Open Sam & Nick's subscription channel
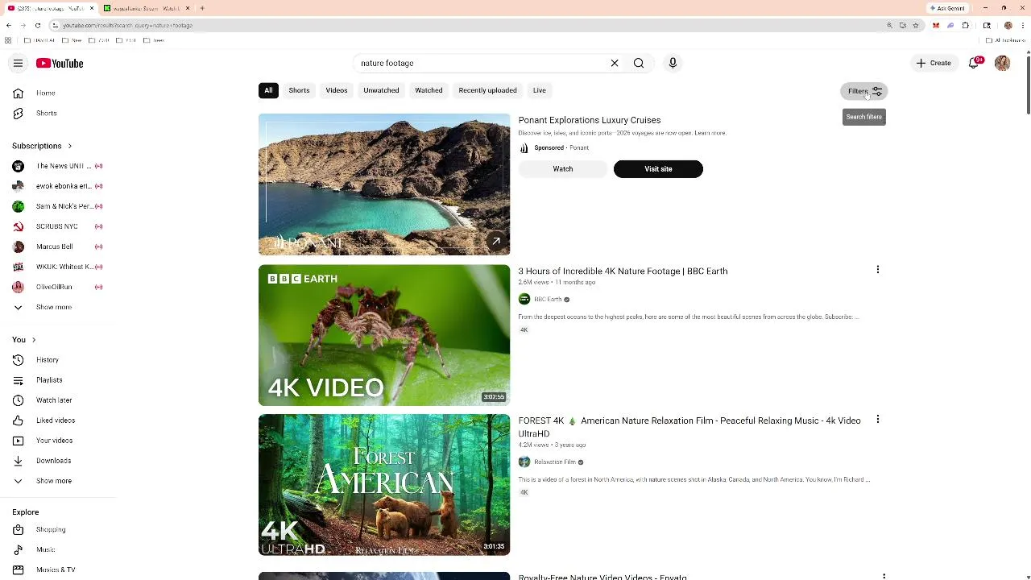The image size is (1031, 580). pos(58,206)
